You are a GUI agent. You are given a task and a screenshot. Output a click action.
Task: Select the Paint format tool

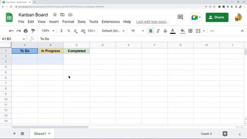point(33,31)
